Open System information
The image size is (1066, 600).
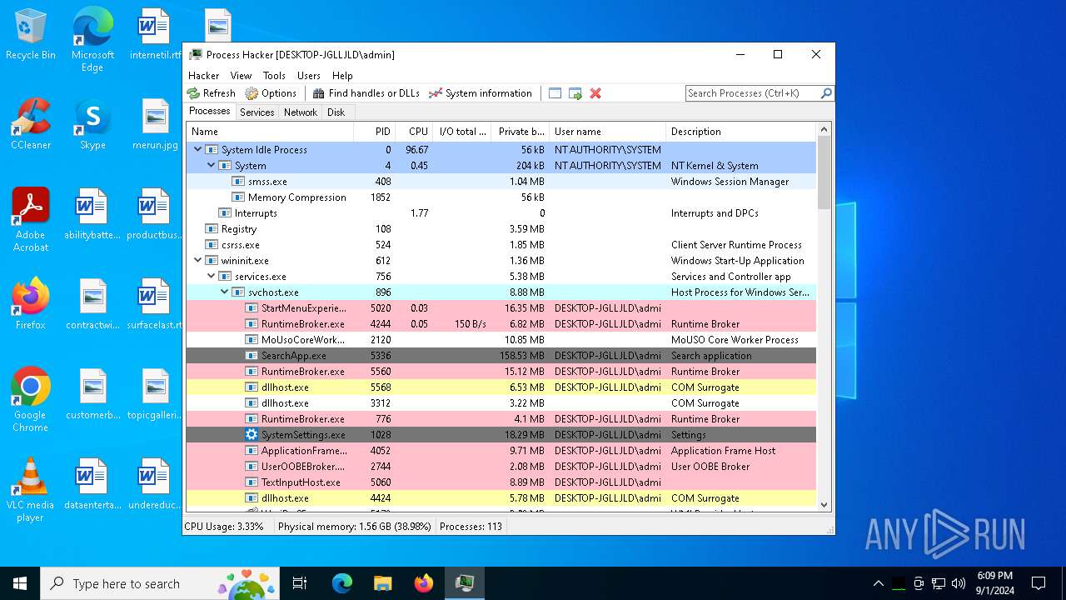click(480, 93)
